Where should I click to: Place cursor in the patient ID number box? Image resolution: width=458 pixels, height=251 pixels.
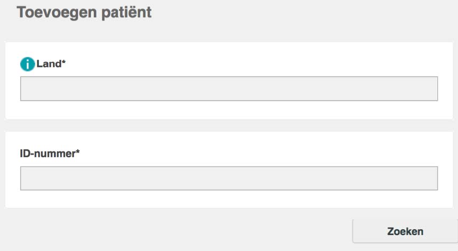point(229,179)
